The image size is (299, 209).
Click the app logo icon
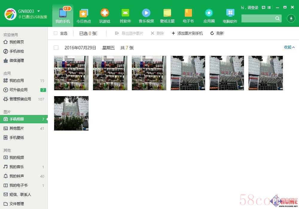[x=10, y=14]
